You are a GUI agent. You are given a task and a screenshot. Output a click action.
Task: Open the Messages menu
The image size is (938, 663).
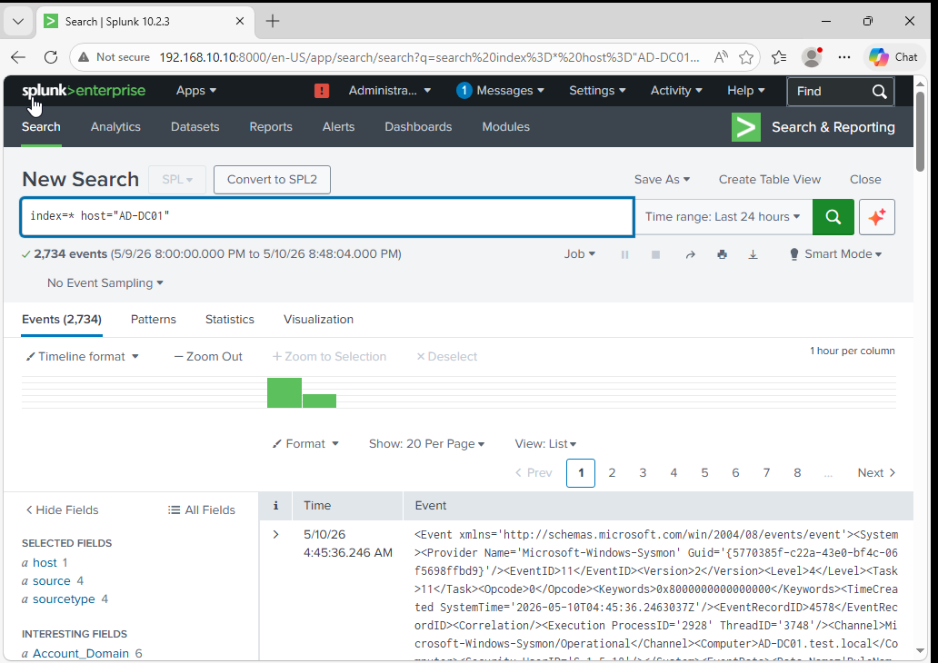click(x=500, y=91)
